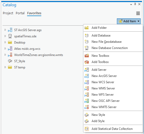The height and width of the screenshot is (134, 144).
Task: Open the Catalog pane options arrow
Action: (131, 4)
